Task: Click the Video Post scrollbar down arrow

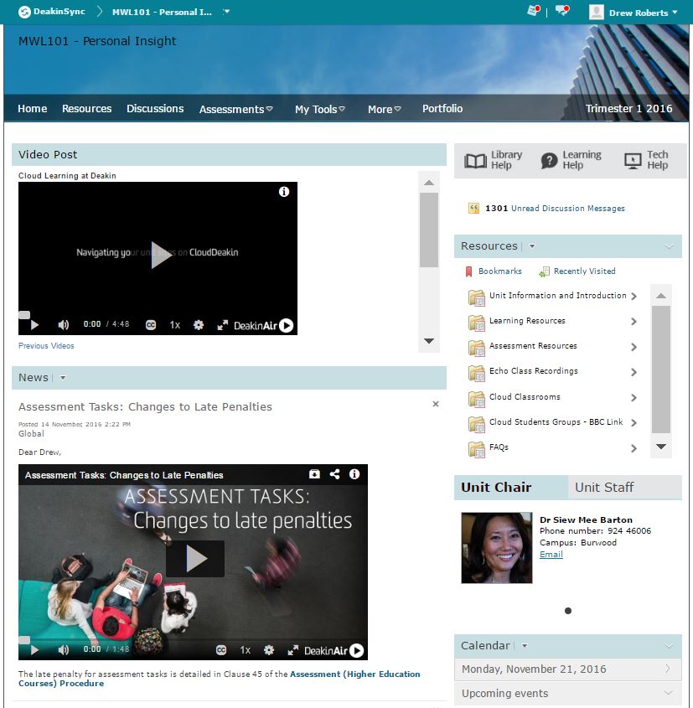Action: point(429,341)
